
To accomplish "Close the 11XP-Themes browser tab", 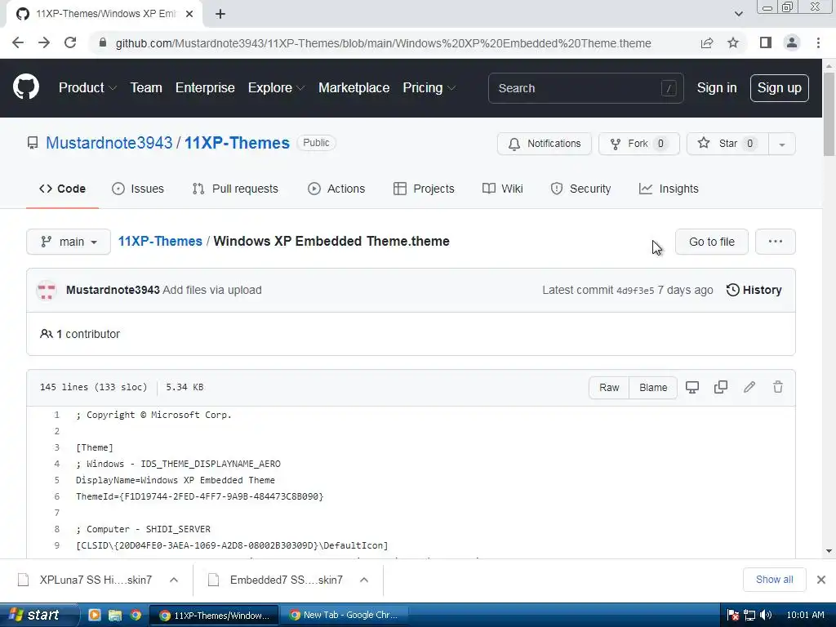I will pos(189,14).
